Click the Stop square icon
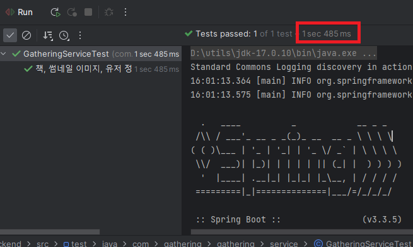Viewport: 413px width, 247px height. pyautogui.click(x=88, y=12)
